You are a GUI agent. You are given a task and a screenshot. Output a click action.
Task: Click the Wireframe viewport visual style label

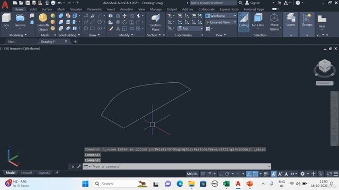(32, 49)
